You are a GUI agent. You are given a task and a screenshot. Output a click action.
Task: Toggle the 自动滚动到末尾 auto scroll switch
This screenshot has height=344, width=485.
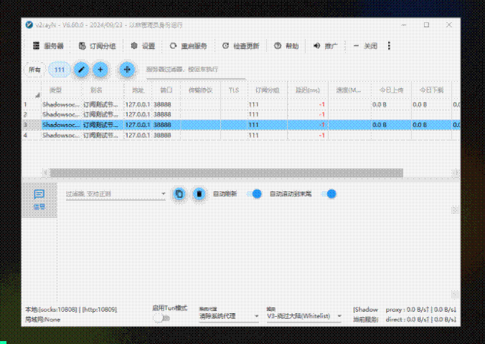point(329,193)
